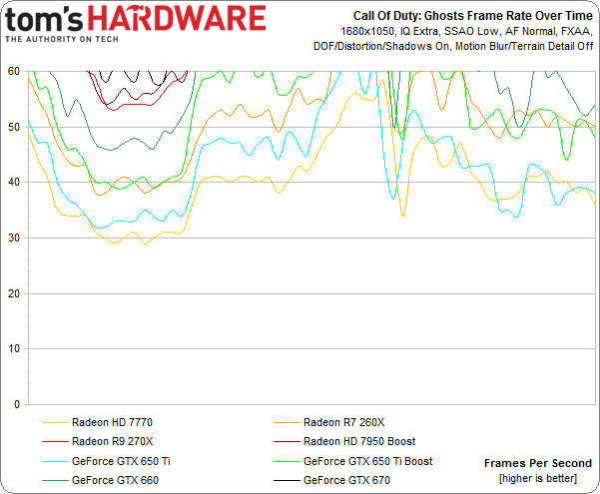Click the y-axis label 0
Screen dimensions: 600x494
(x=17, y=404)
